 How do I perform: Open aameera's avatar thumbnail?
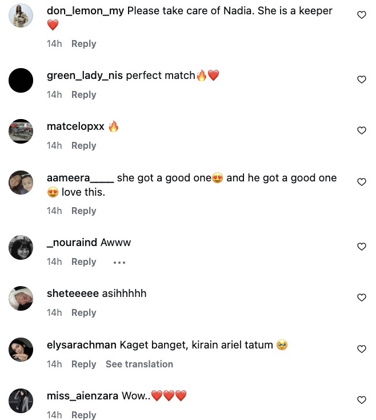pyautogui.click(x=21, y=183)
